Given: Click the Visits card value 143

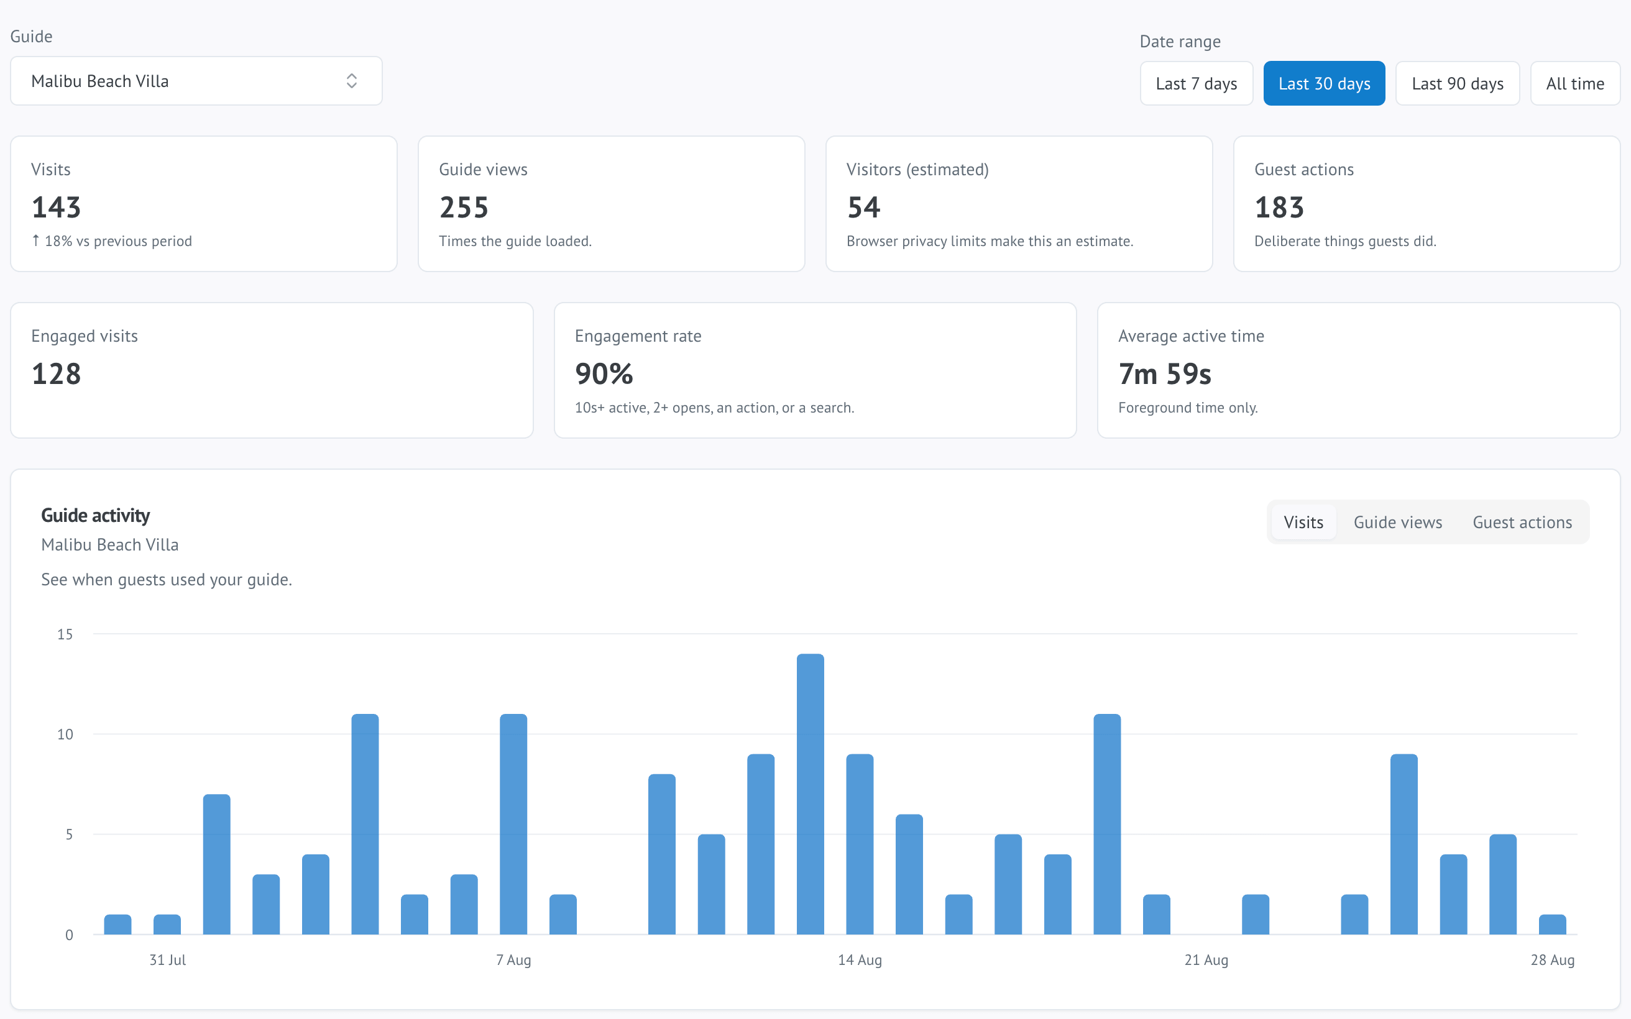Looking at the screenshot, I should (56, 207).
